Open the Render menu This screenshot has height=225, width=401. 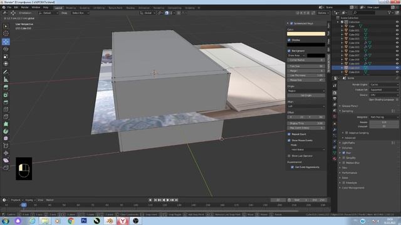click(x=24, y=7)
